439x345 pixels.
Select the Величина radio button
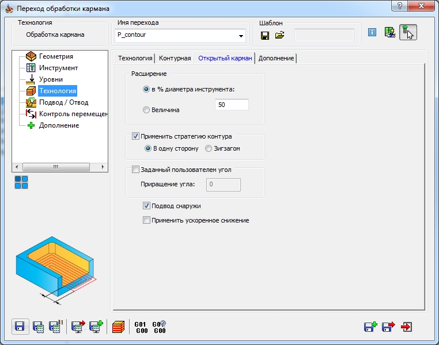tap(146, 110)
